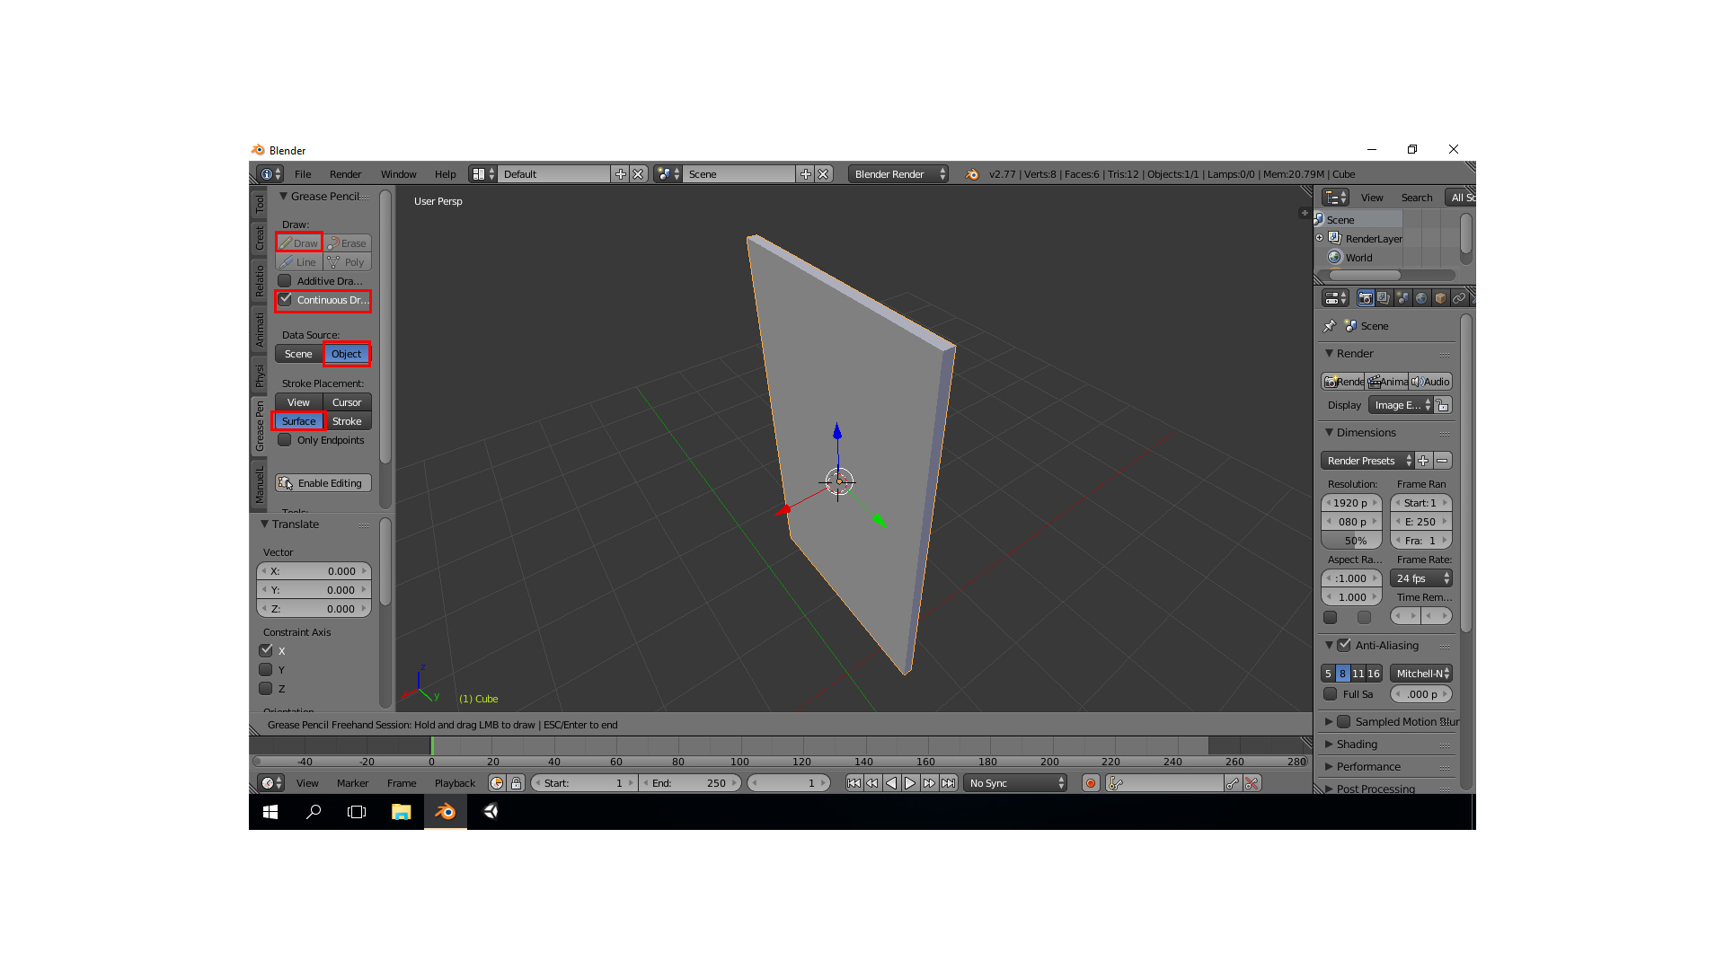
Task: Open Render Layers properties tab icon
Action: [x=1384, y=298]
